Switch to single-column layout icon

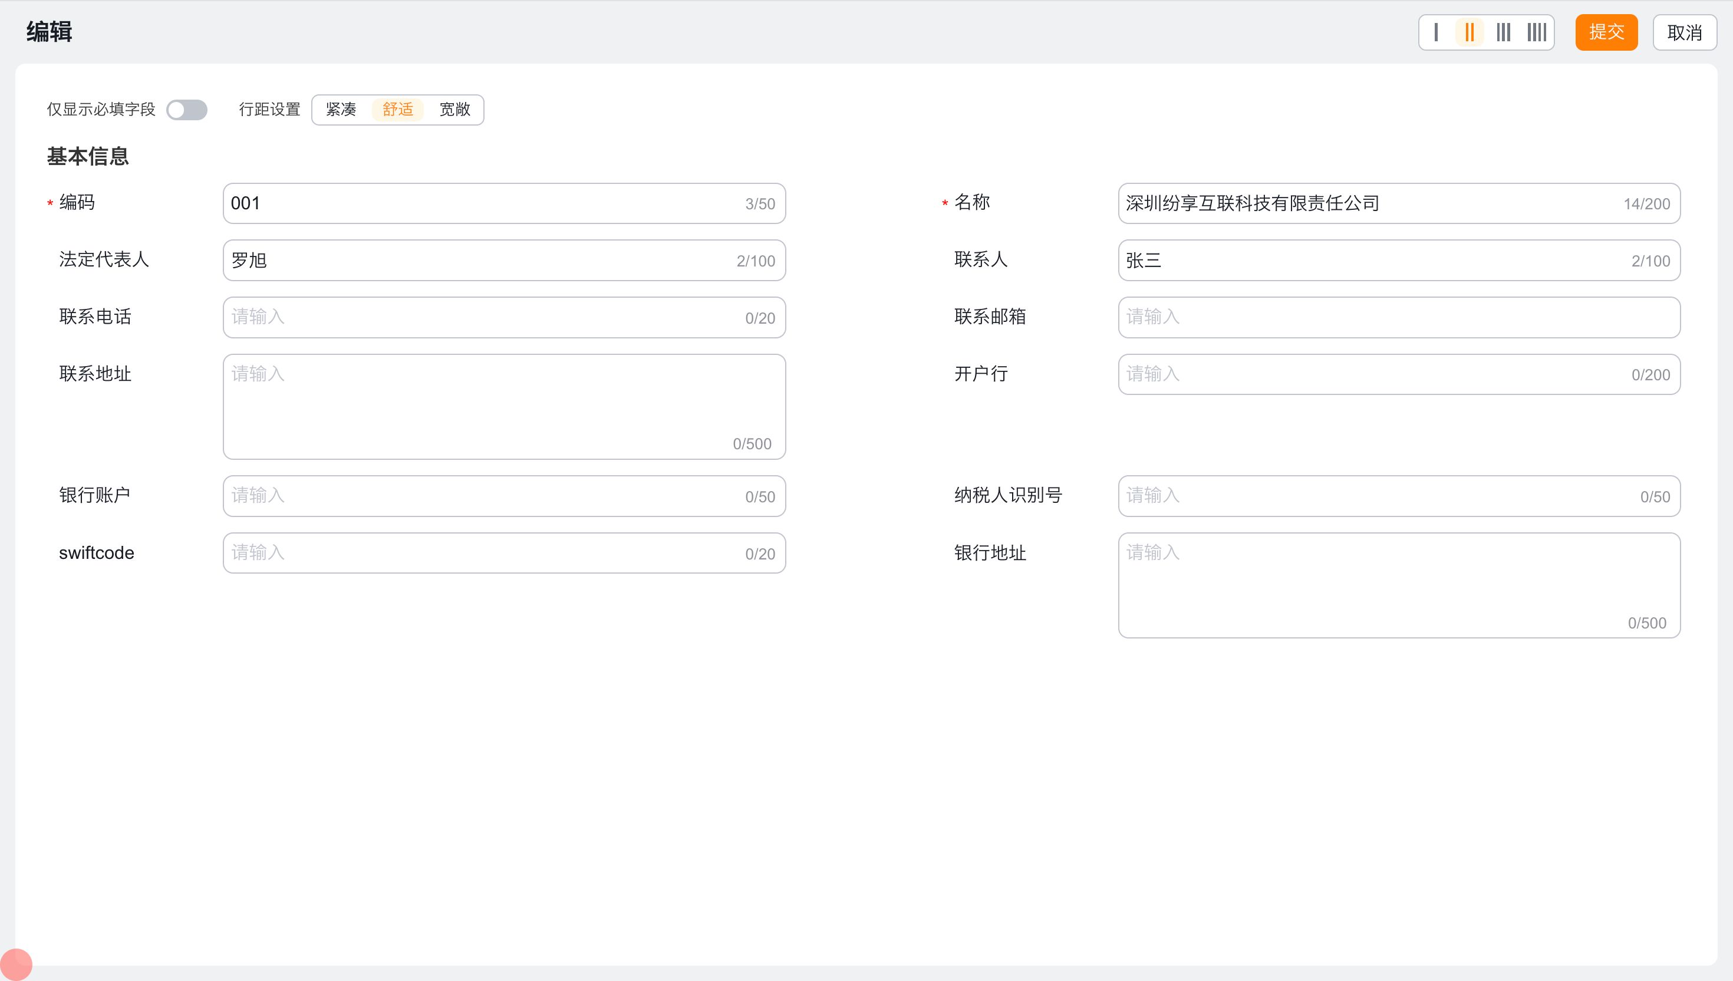pos(1435,32)
